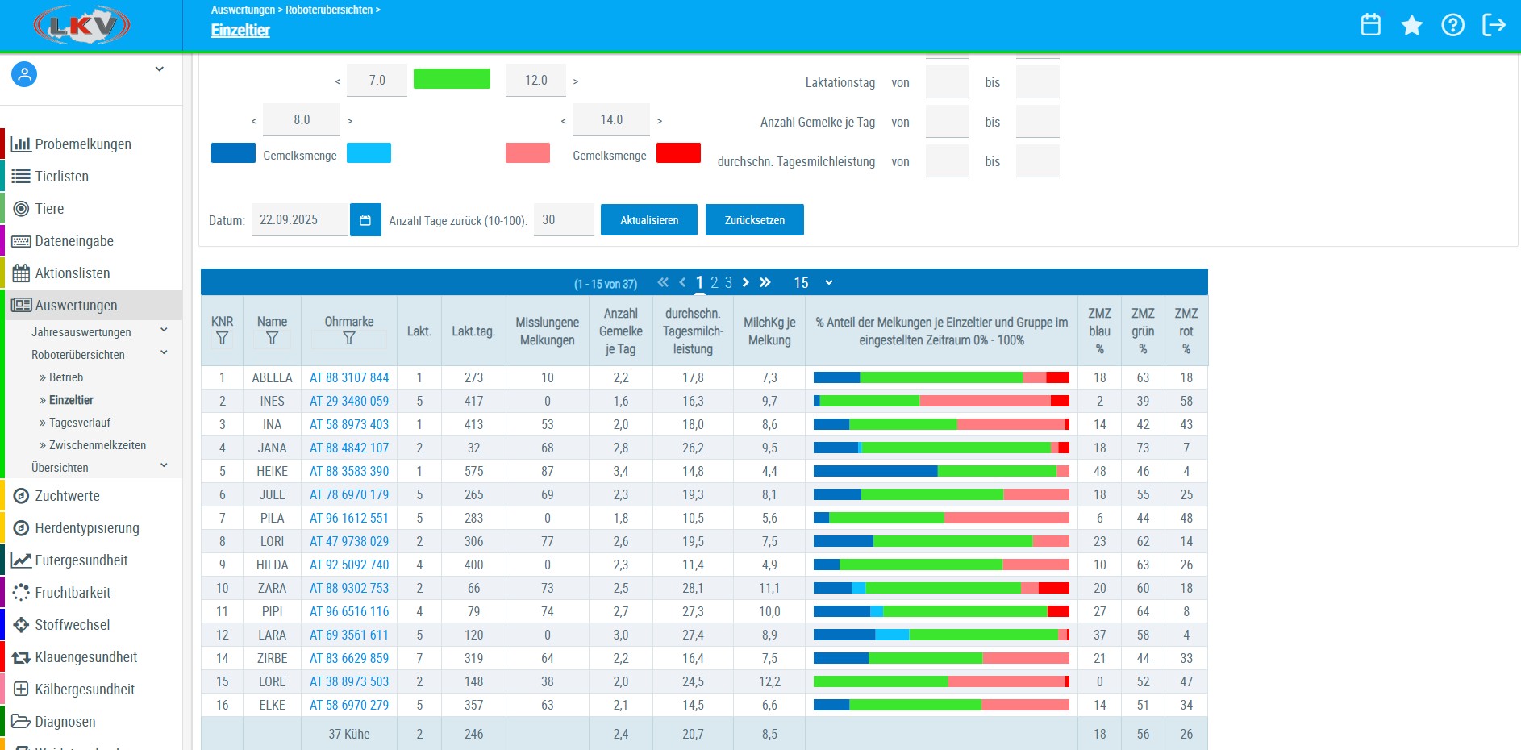Click the user profile avatar icon
This screenshot has height=750, width=1521.
pos(24,75)
